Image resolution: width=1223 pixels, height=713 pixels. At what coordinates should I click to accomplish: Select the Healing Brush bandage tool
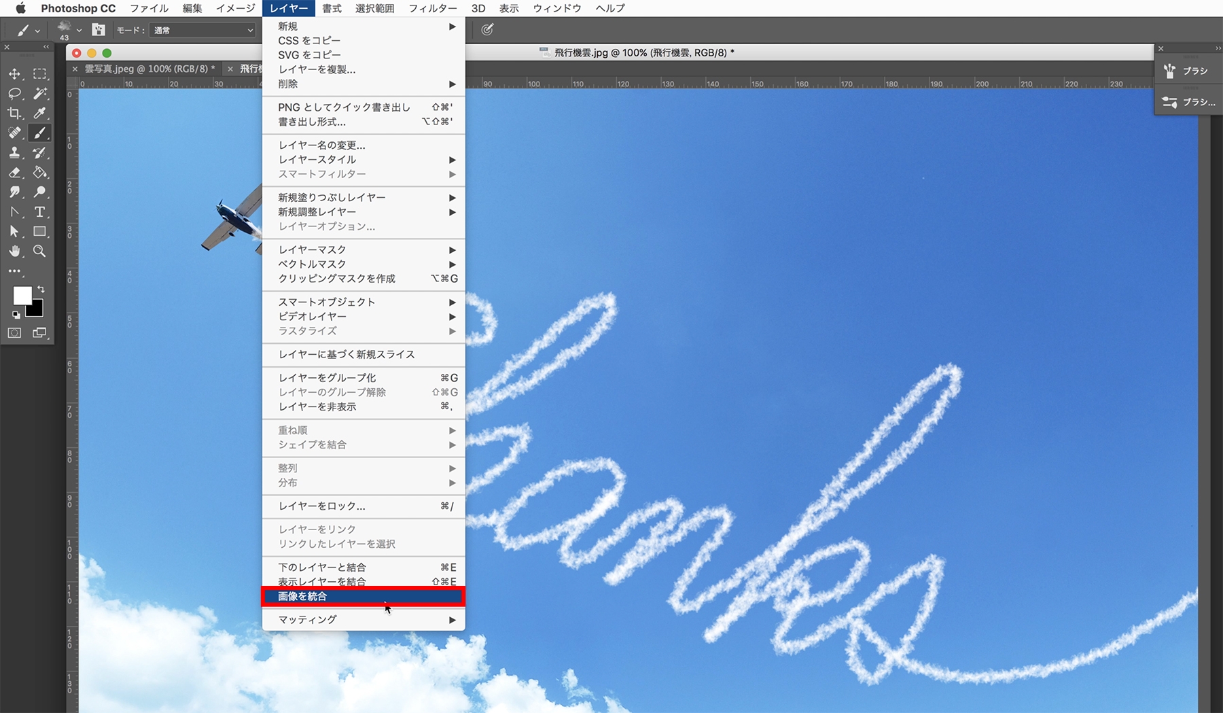[14, 133]
